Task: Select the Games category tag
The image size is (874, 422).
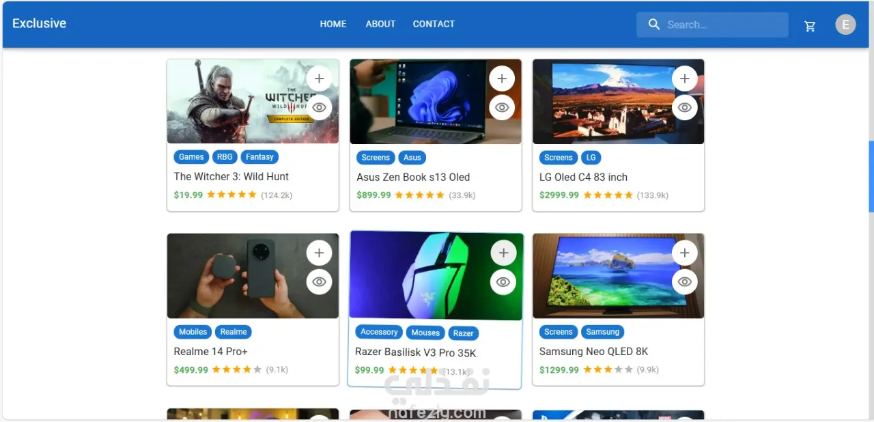Action: (191, 156)
